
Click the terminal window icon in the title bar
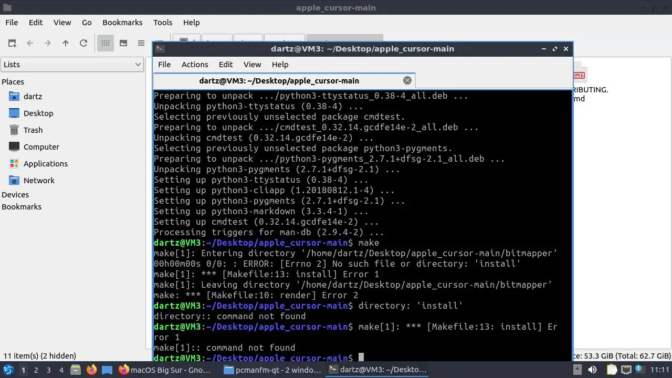160,49
